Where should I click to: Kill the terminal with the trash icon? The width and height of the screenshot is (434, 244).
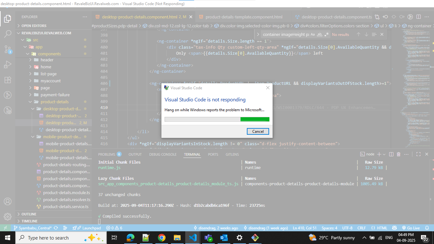(399, 154)
